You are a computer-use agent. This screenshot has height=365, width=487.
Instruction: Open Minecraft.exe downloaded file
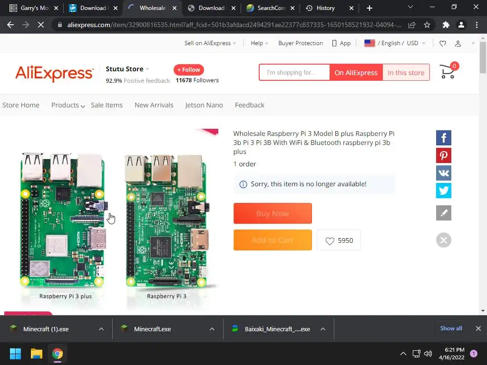pos(153,329)
